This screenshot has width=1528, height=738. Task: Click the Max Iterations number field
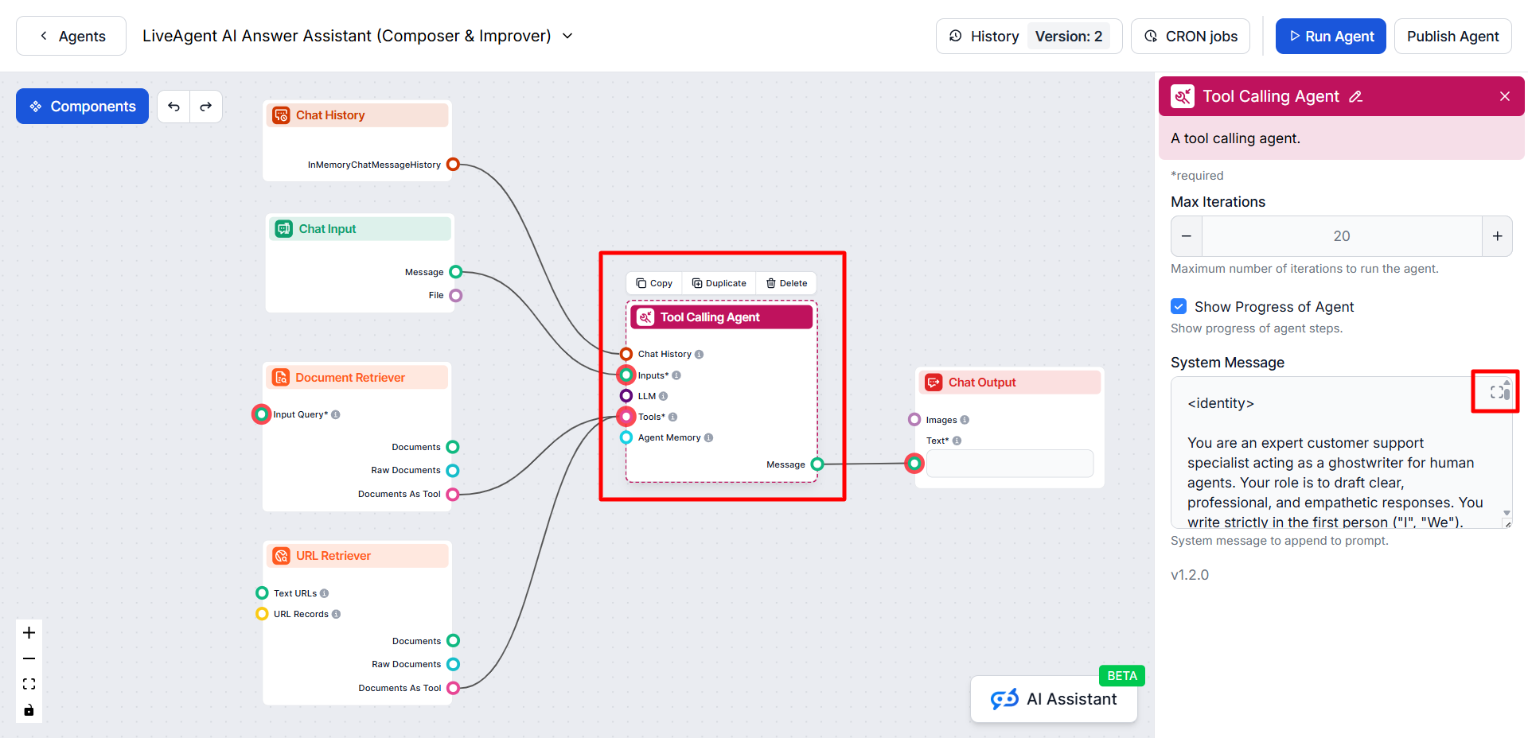pyautogui.click(x=1342, y=236)
